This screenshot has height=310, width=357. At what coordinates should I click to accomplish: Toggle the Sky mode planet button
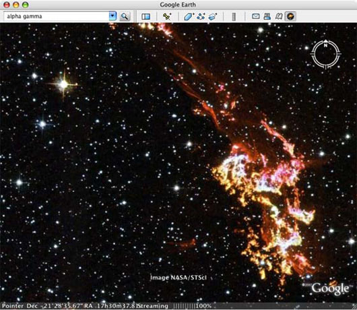tap(290, 16)
